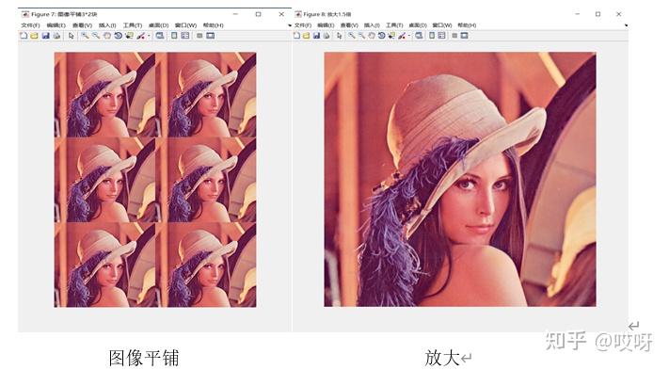Click MATLAB logo icon in Figure 7 title bar
Image resolution: width=669 pixels, height=370 pixels.
point(25,14)
